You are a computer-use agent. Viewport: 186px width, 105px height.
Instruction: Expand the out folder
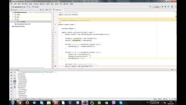pos(13,17)
